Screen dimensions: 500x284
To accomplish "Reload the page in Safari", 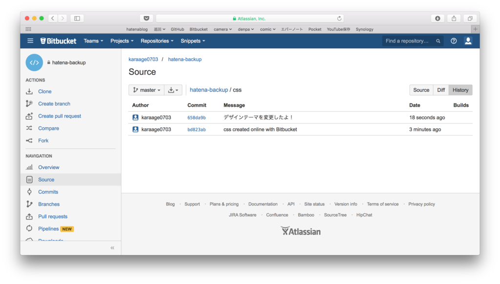I will [x=339, y=19].
